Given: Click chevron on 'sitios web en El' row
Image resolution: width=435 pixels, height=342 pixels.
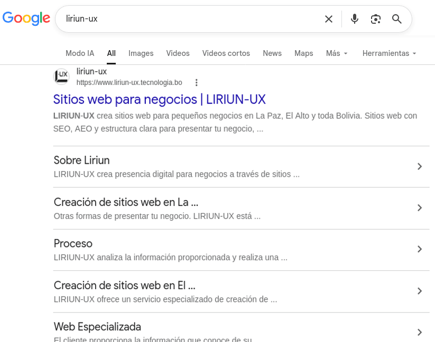Looking at the screenshot, I should pos(420,291).
